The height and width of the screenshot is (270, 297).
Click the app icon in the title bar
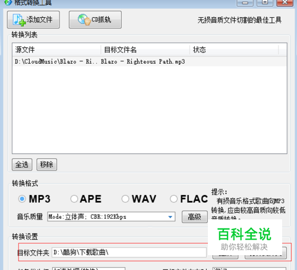click(x=8, y=2)
